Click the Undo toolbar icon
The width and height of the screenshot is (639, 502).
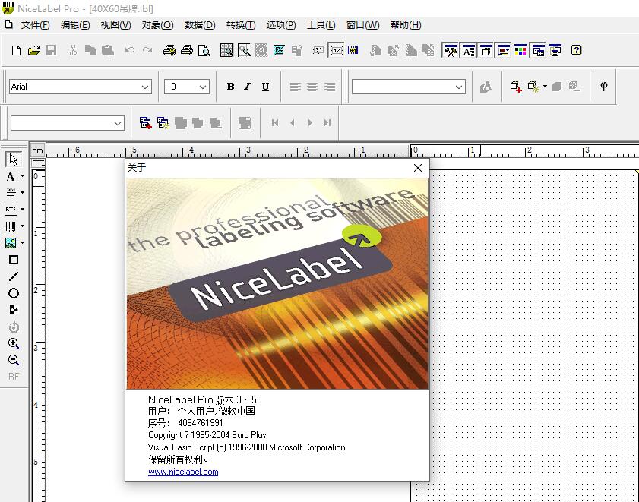129,49
